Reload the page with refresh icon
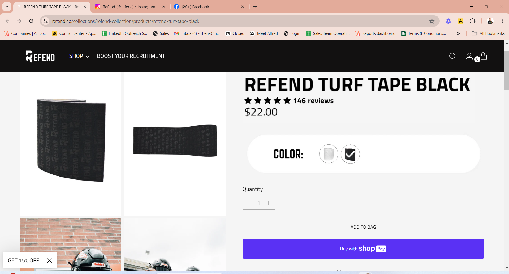Viewport: 509px width, 274px height. click(31, 21)
